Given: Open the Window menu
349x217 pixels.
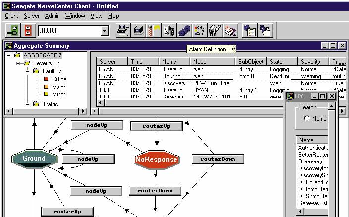Looking at the screenshot, I should 75,16.
